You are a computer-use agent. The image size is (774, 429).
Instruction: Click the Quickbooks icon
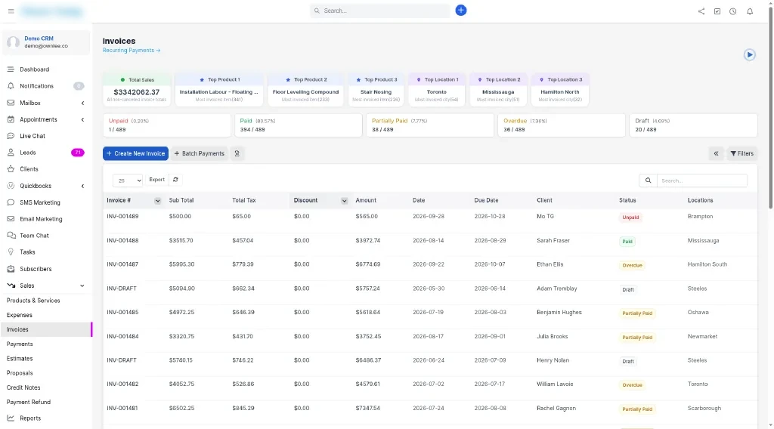point(11,186)
